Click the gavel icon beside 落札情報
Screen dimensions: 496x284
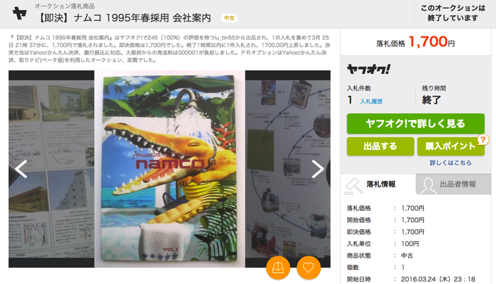pos(353,186)
